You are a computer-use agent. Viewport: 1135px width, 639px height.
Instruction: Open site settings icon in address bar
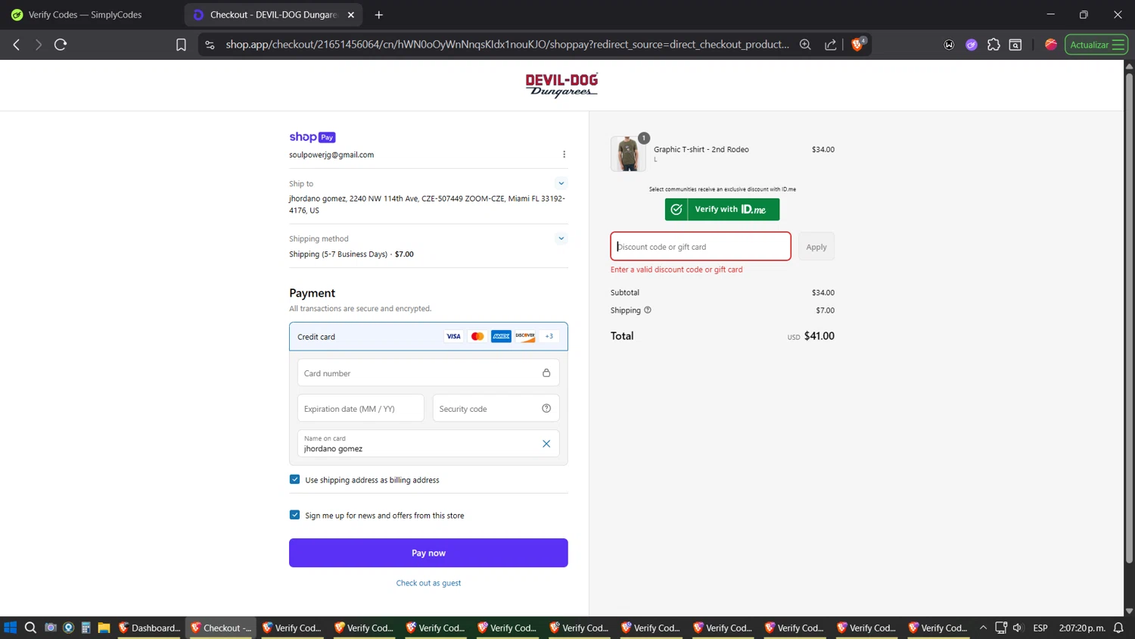[210, 45]
